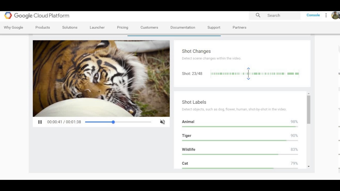340x191 pixels.
Task: Step to previous shot using down arrow
Action: click(248, 79)
